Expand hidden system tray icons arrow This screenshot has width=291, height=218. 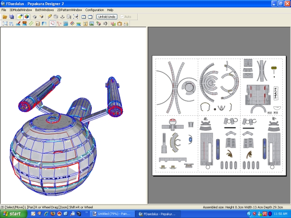point(249,214)
